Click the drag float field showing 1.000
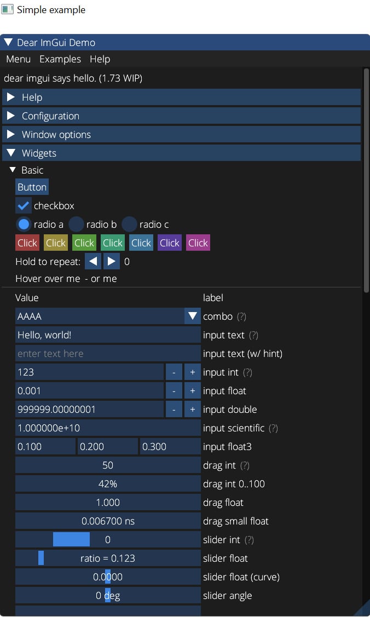 (108, 503)
